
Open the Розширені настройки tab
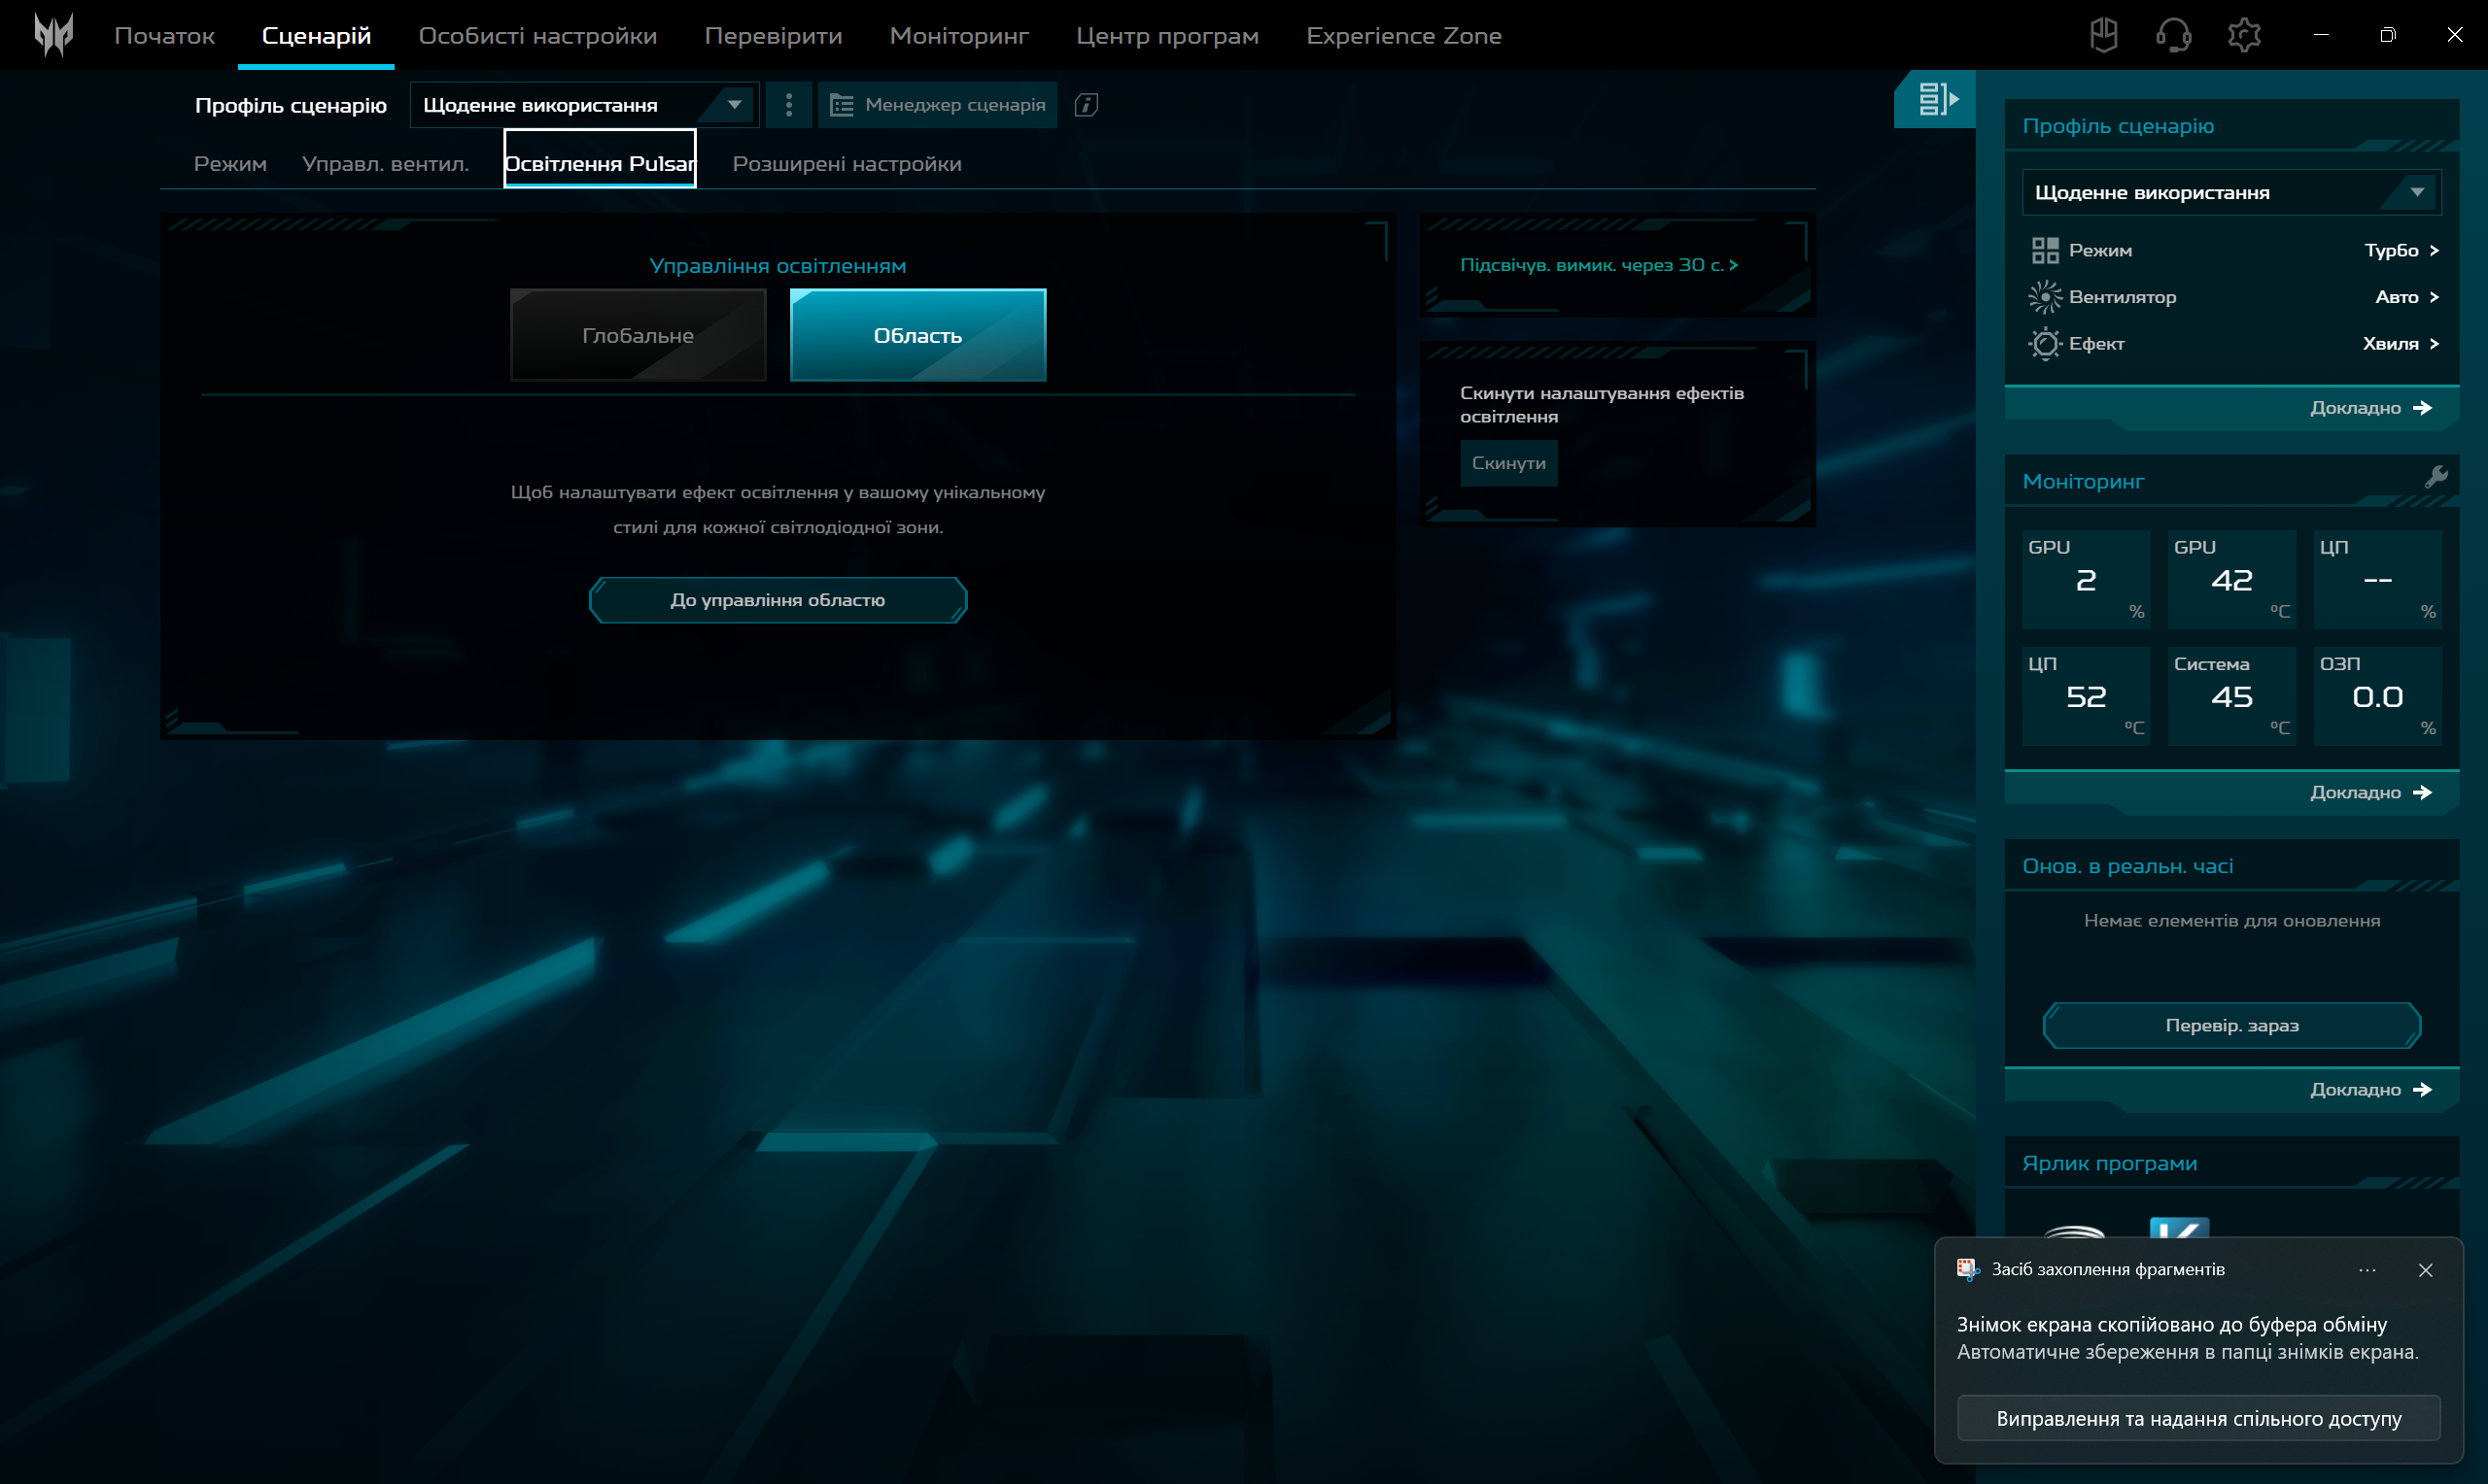coord(847,164)
